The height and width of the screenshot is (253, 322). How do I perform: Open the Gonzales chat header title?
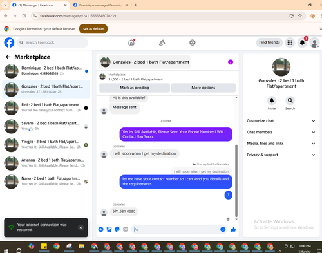pos(145,62)
